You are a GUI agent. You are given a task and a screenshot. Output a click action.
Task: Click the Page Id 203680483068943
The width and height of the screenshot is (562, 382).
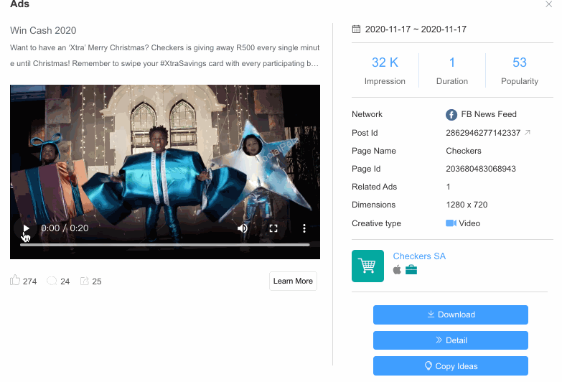pyautogui.click(x=481, y=169)
